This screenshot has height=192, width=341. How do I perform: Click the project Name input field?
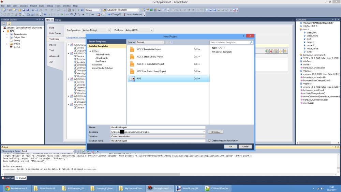pos(158,127)
